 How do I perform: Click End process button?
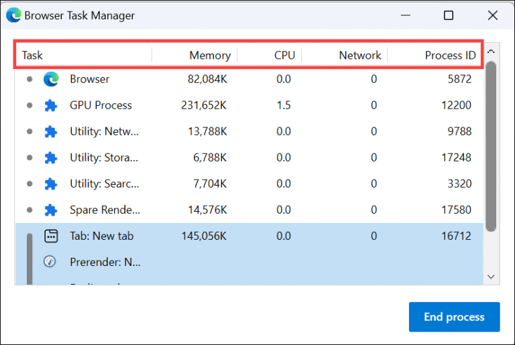tap(454, 317)
